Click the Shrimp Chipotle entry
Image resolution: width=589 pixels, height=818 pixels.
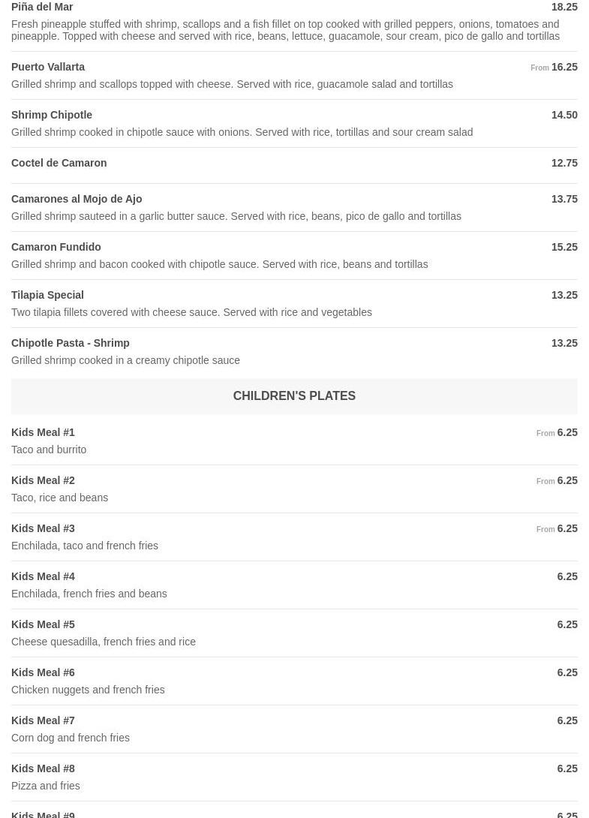coord(52,115)
